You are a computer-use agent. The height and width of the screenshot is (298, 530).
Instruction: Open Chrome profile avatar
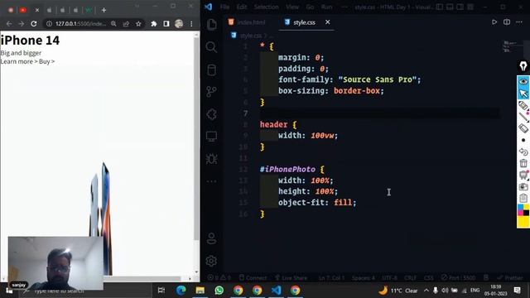tap(179, 24)
